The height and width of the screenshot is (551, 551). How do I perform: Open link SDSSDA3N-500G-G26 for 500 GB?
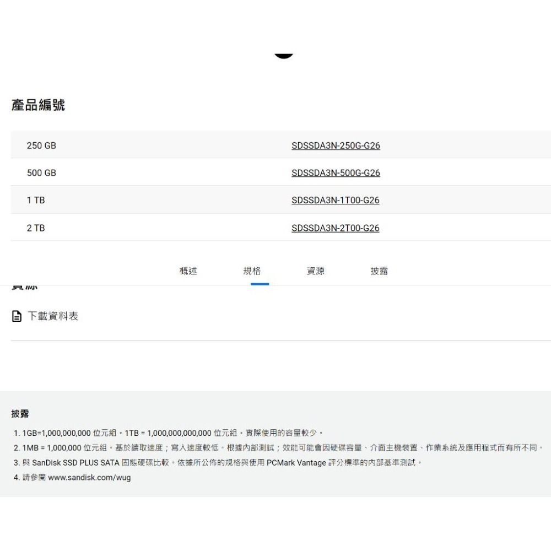(336, 172)
